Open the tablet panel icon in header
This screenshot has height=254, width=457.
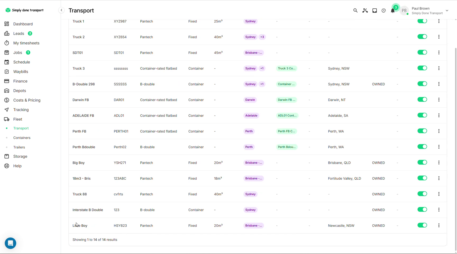pyautogui.click(x=374, y=11)
